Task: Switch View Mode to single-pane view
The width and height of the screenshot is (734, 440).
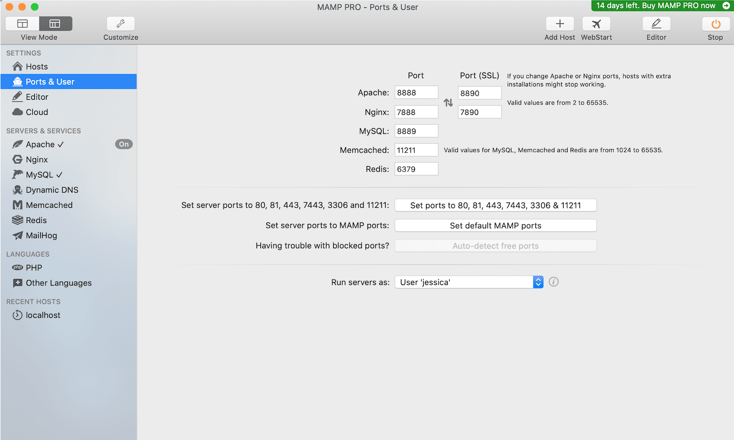Action: (x=23, y=23)
